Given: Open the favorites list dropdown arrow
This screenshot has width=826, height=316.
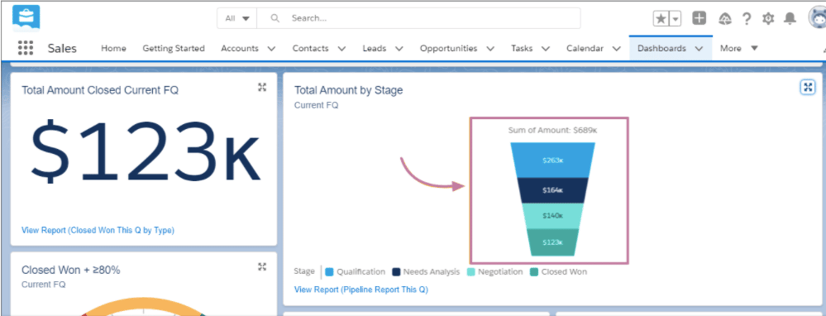Looking at the screenshot, I should [676, 18].
